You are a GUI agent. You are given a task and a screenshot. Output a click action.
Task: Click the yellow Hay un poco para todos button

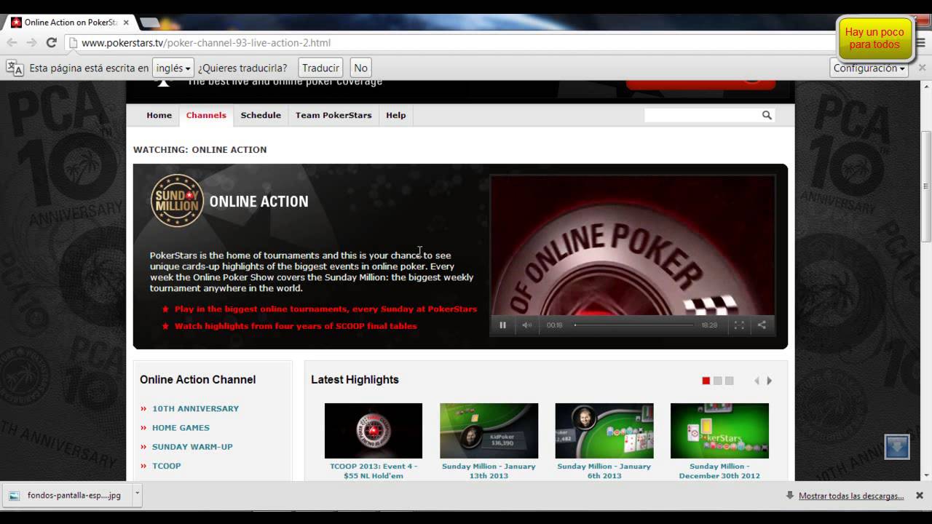(x=874, y=39)
